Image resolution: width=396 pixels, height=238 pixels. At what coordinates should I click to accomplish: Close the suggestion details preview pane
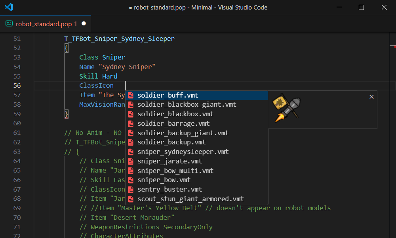[x=371, y=97]
